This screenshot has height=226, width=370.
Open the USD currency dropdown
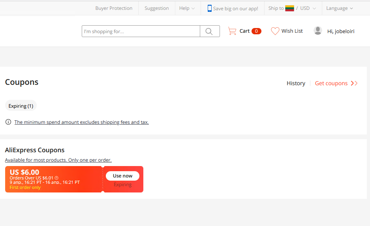(308, 8)
